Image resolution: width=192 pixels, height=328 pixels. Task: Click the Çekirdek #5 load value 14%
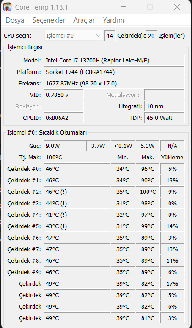(172, 226)
